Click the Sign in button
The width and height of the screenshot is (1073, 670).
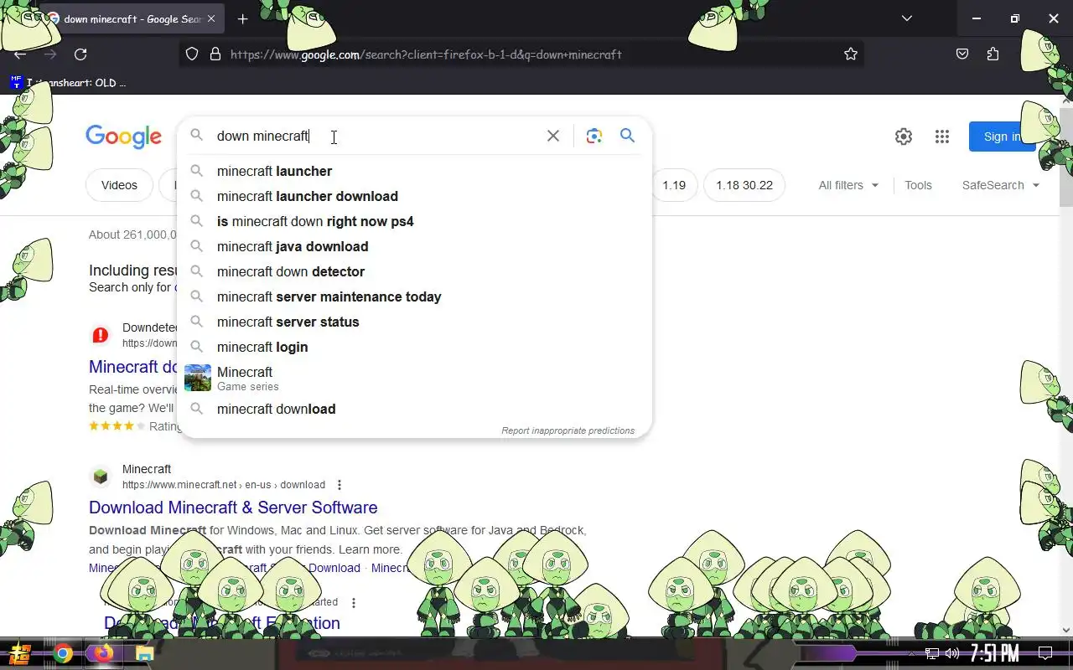click(x=1001, y=137)
